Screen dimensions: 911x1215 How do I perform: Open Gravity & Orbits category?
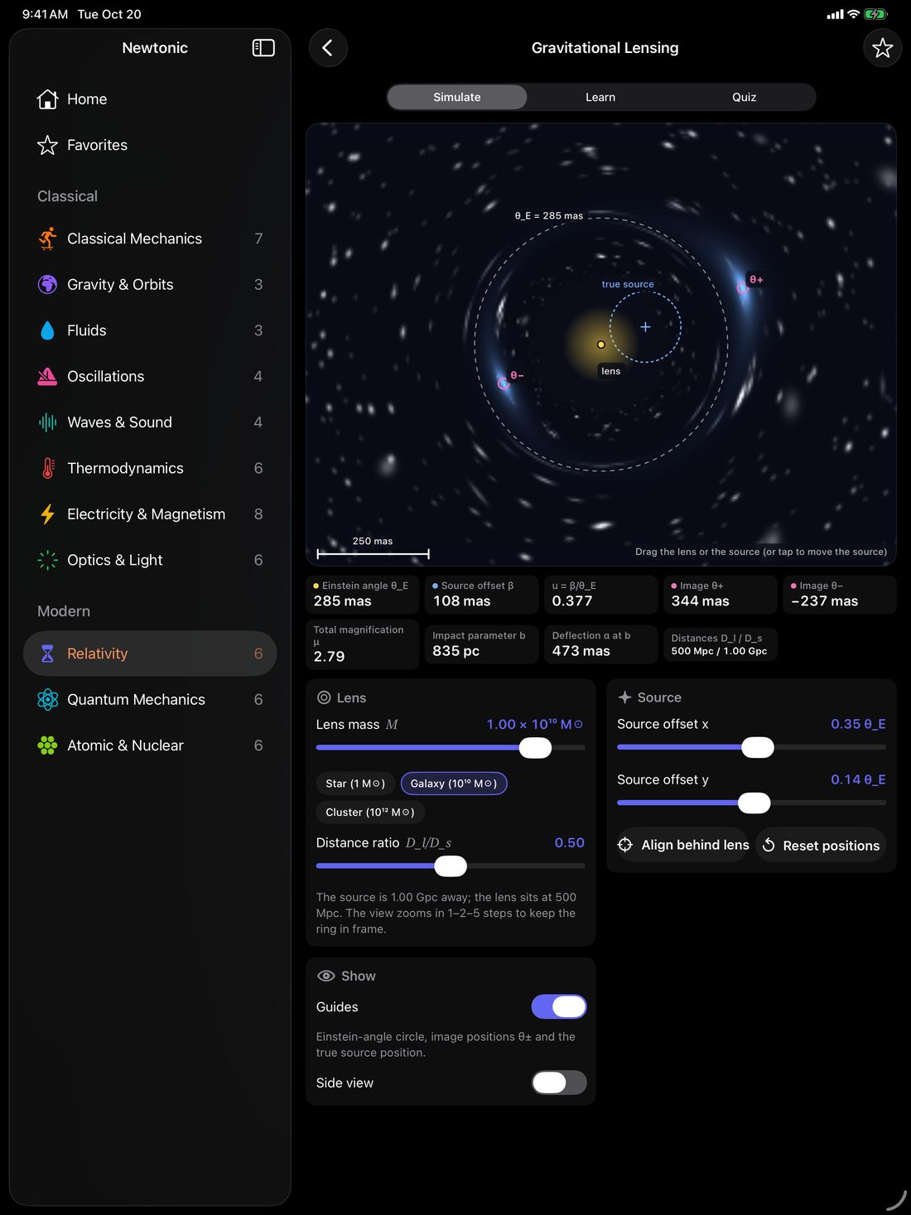coord(150,284)
